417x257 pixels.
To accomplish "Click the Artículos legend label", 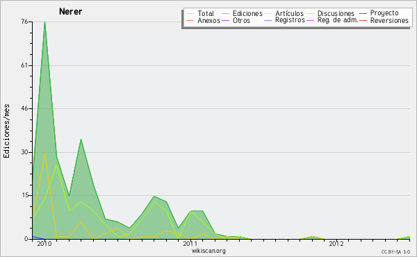I will pos(289,13).
